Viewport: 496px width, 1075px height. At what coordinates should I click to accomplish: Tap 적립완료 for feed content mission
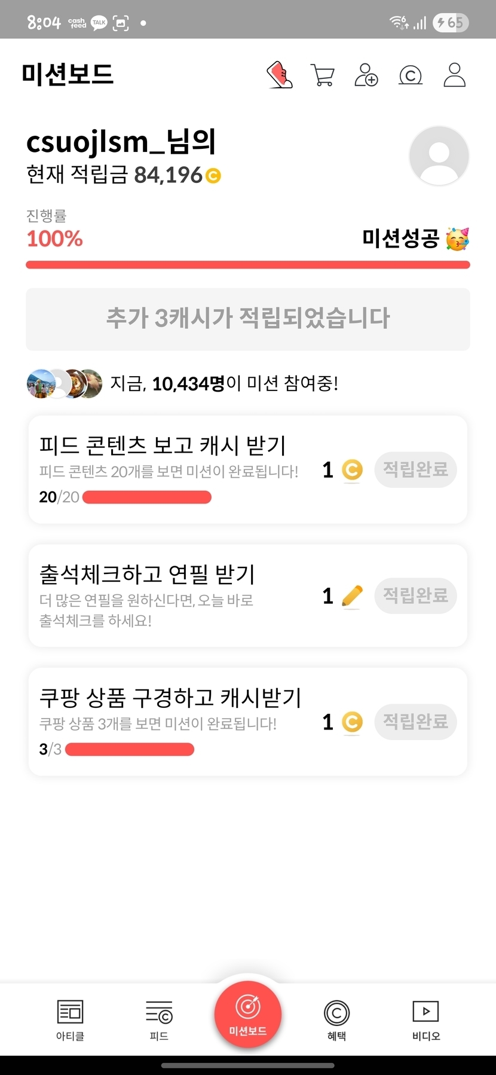415,469
